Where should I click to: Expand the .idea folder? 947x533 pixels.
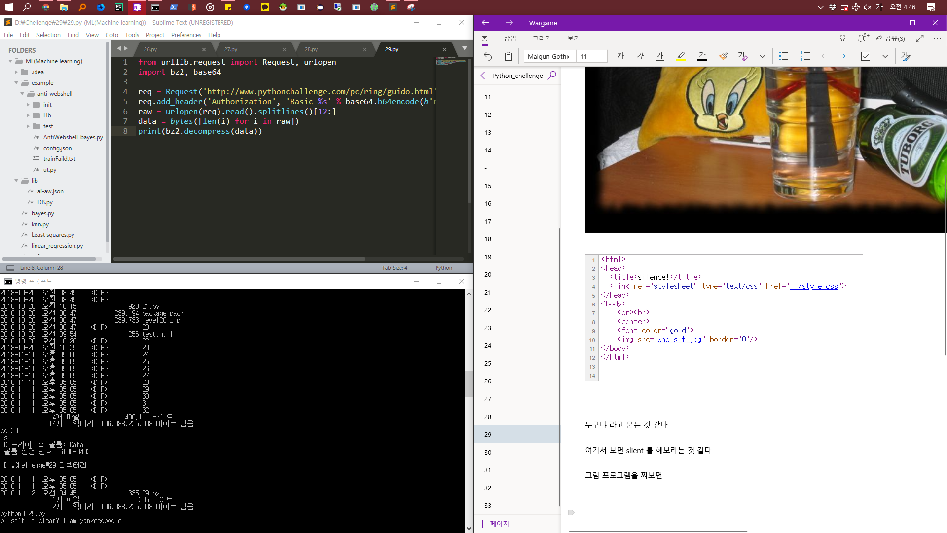tap(16, 72)
